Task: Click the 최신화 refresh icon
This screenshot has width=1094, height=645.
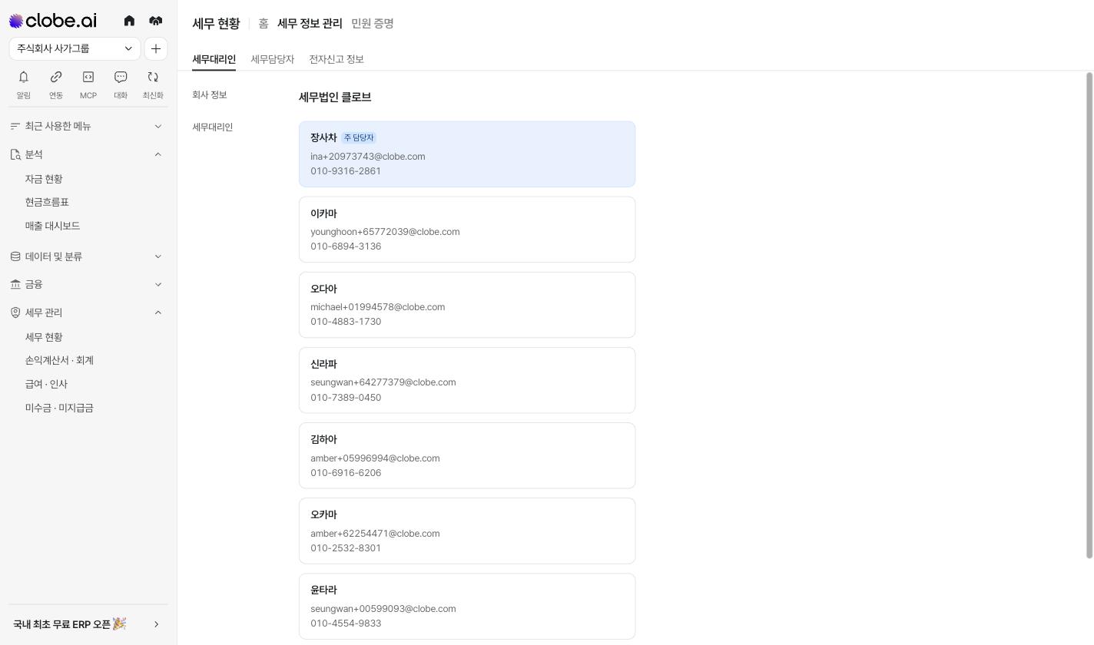Action: pyautogui.click(x=153, y=84)
